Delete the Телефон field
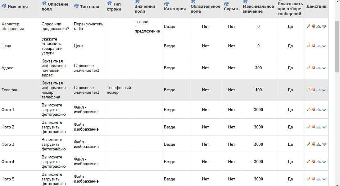 314,90
